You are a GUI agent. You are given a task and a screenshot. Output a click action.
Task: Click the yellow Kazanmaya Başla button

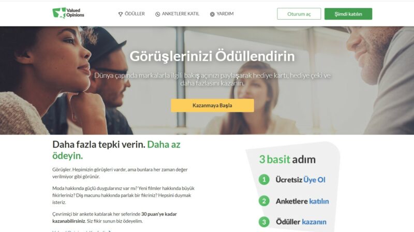212,106
